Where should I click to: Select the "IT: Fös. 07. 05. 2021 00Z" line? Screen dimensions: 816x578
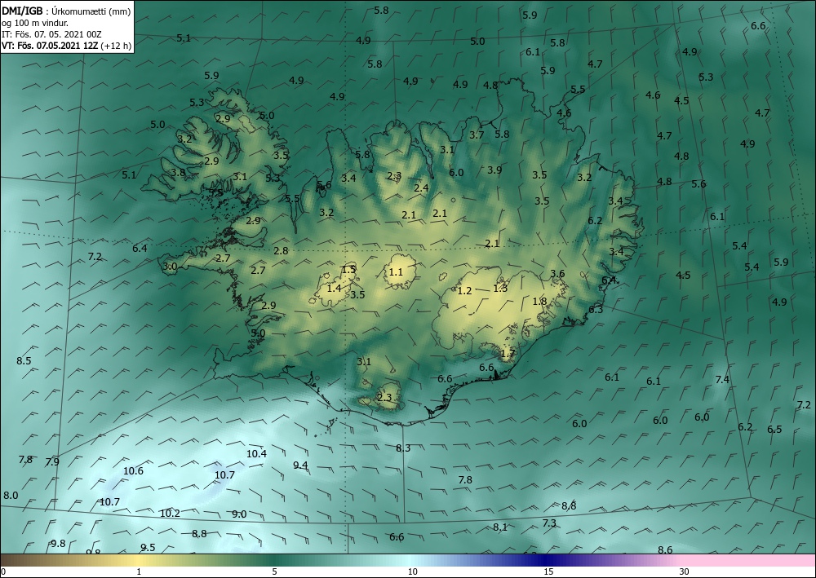coord(51,34)
